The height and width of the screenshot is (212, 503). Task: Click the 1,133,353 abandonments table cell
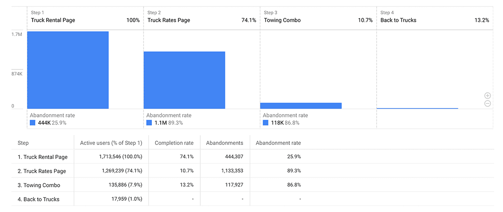[226, 171]
